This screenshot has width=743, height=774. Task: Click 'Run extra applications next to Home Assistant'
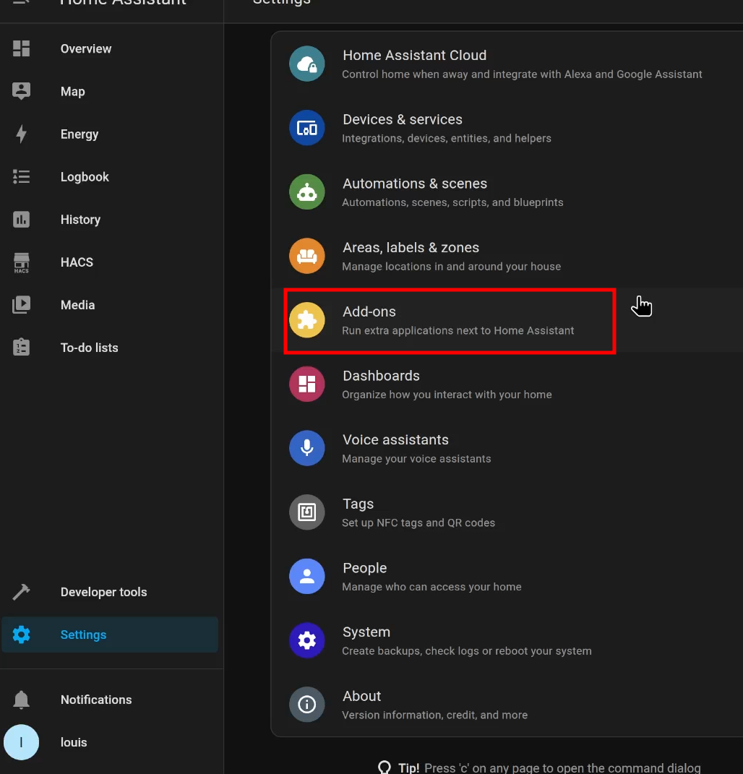point(458,330)
